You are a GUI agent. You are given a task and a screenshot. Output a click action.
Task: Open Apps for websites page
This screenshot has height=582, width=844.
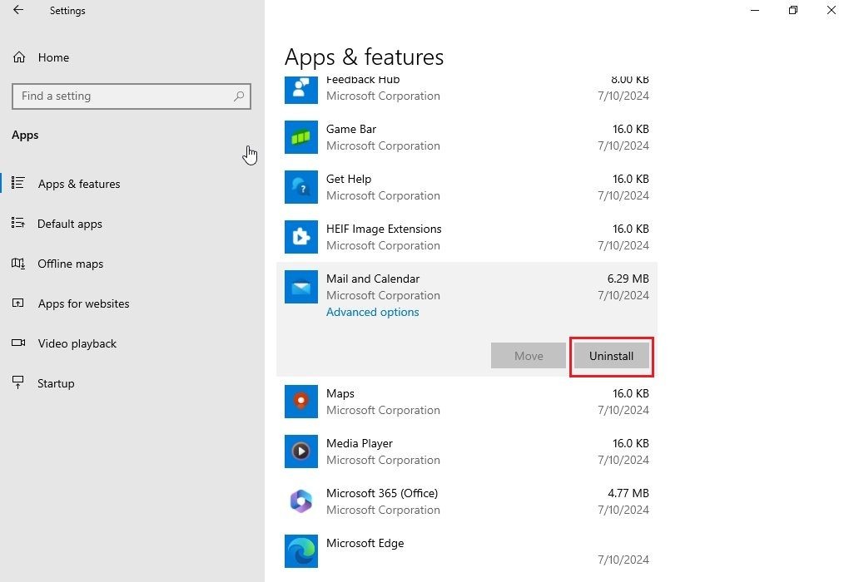(x=83, y=303)
